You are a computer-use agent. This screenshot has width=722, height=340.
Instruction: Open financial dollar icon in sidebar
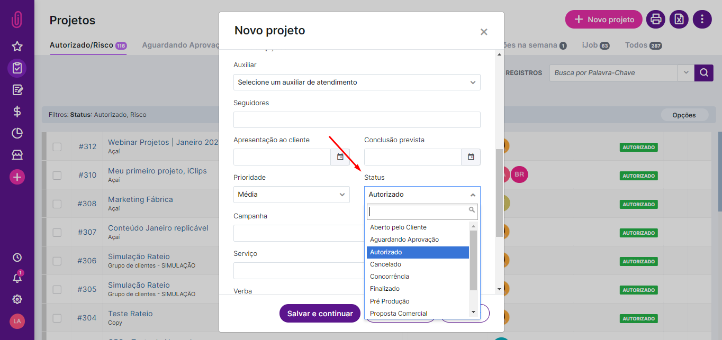coord(17,112)
